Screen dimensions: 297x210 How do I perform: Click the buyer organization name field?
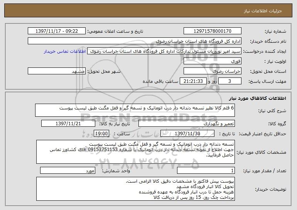[x=135, y=41]
